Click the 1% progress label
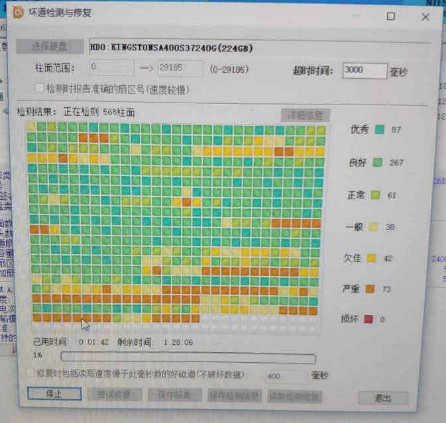 [x=38, y=355]
